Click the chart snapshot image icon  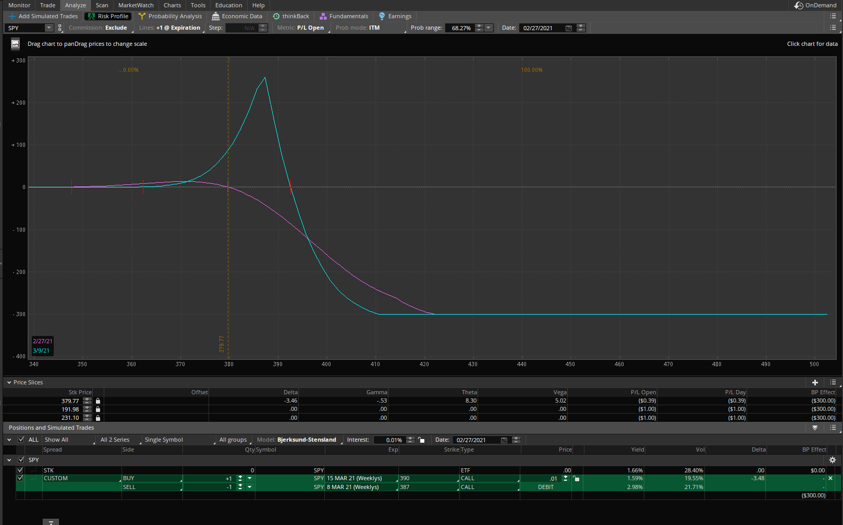point(15,44)
